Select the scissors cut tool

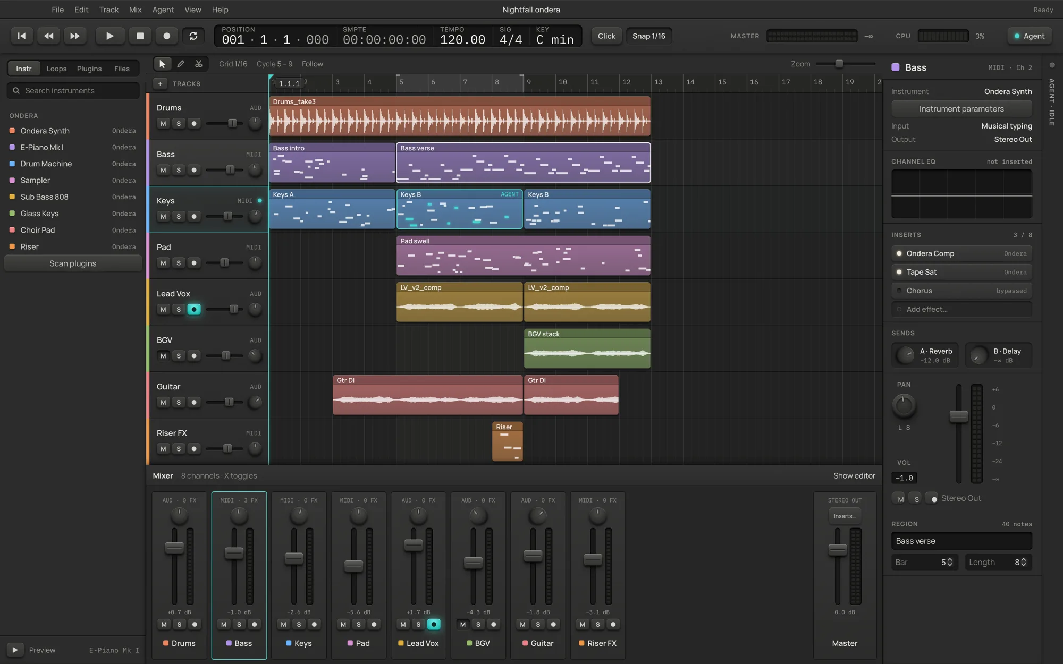(199, 64)
